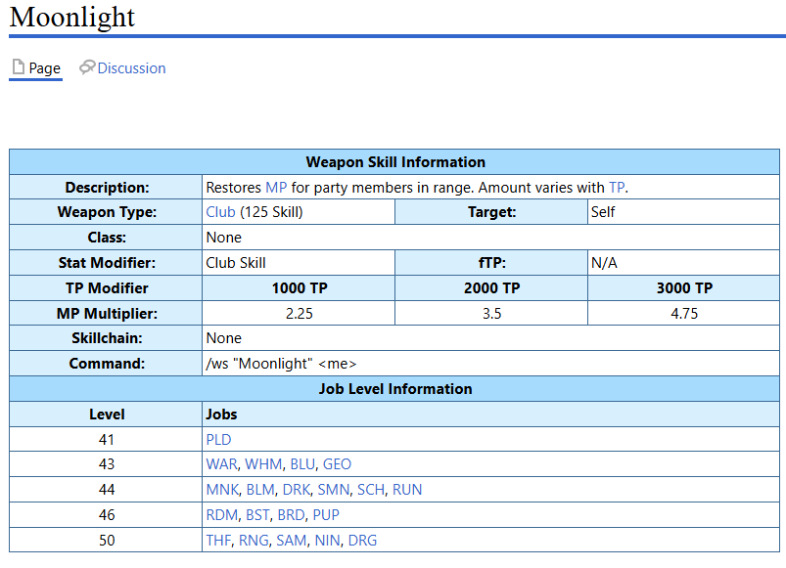786x568 pixels.
Task: Open the RUN job link
Action: 407,490
